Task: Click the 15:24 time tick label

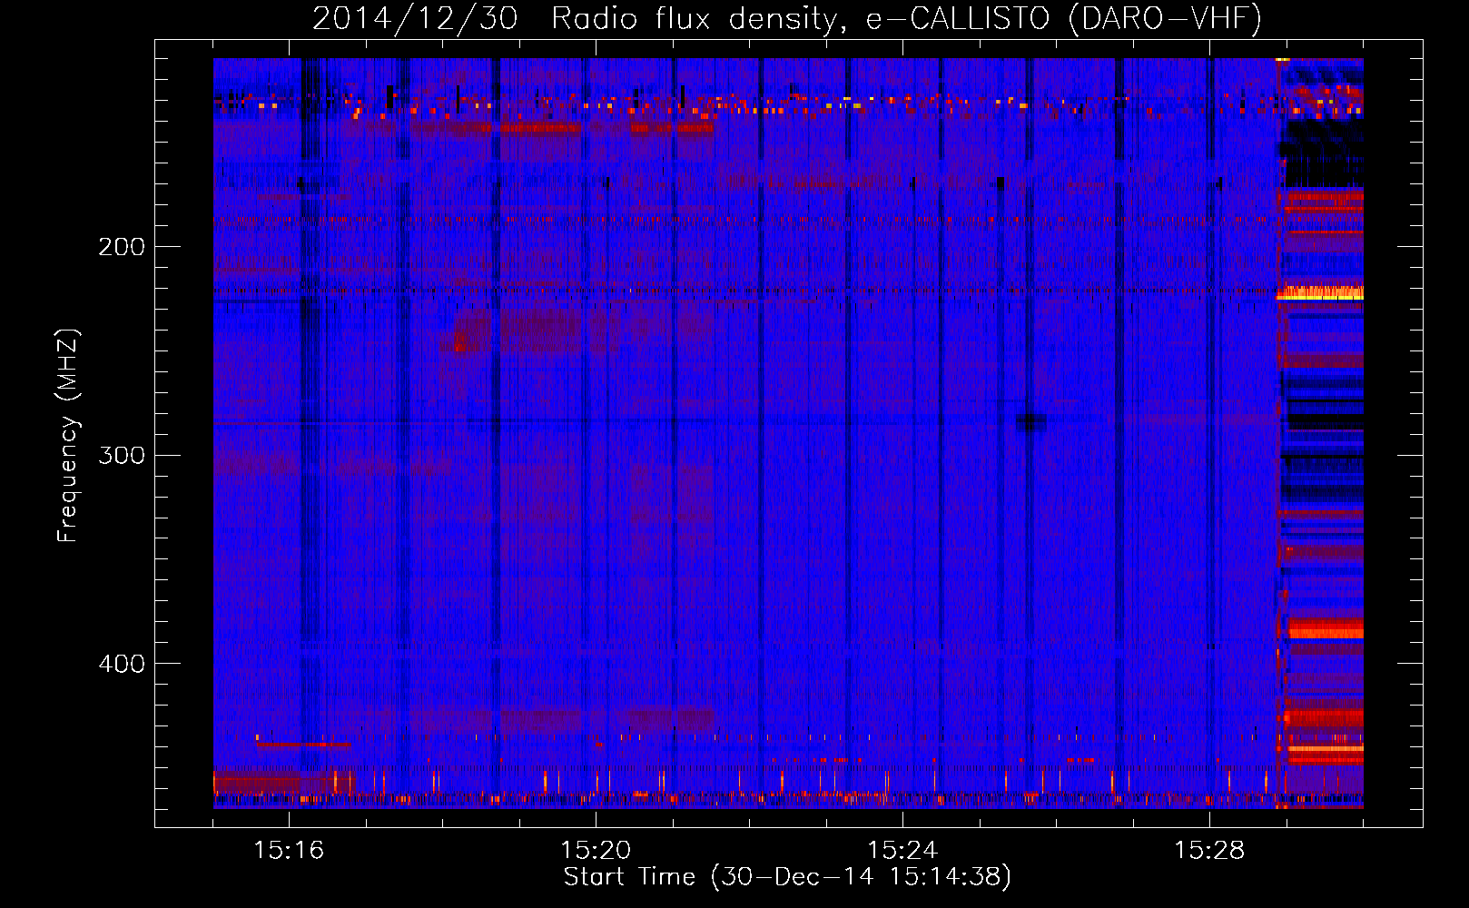Action: point(902,850)
